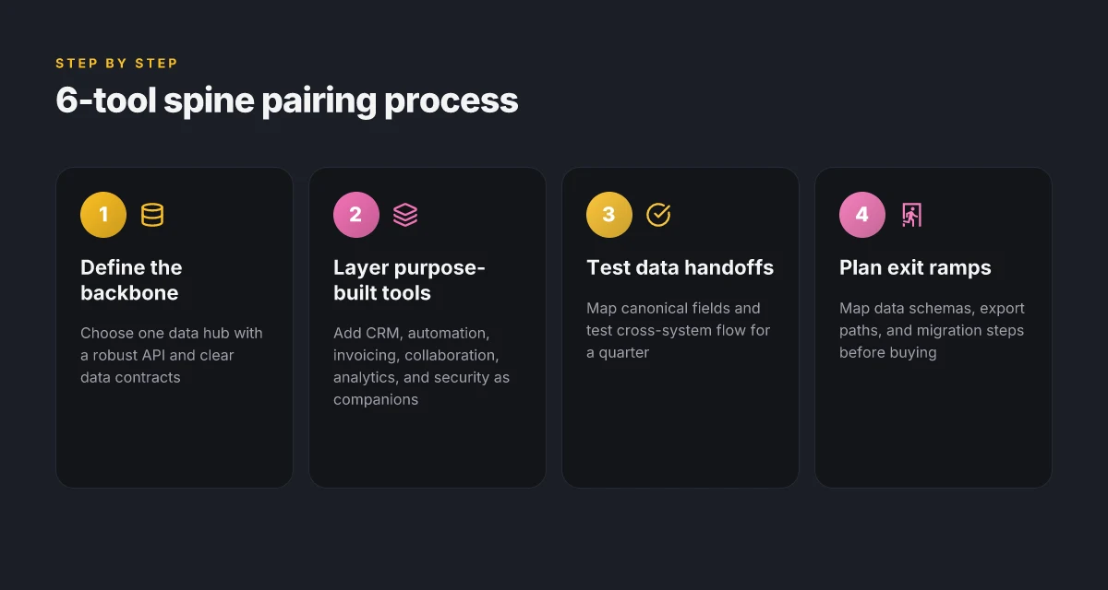Viewport: 1108px width, 590px height.
Task: Click the 'STEP BY STEP' label
Action: 116,64
